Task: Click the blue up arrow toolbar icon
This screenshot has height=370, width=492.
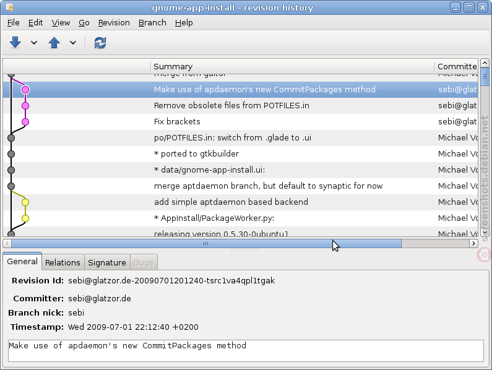Action: pyautogui.click(x=54, y=42)
